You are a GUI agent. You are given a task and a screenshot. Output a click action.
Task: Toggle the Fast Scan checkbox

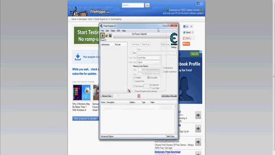pyautogui.click(x=134, y=86)
